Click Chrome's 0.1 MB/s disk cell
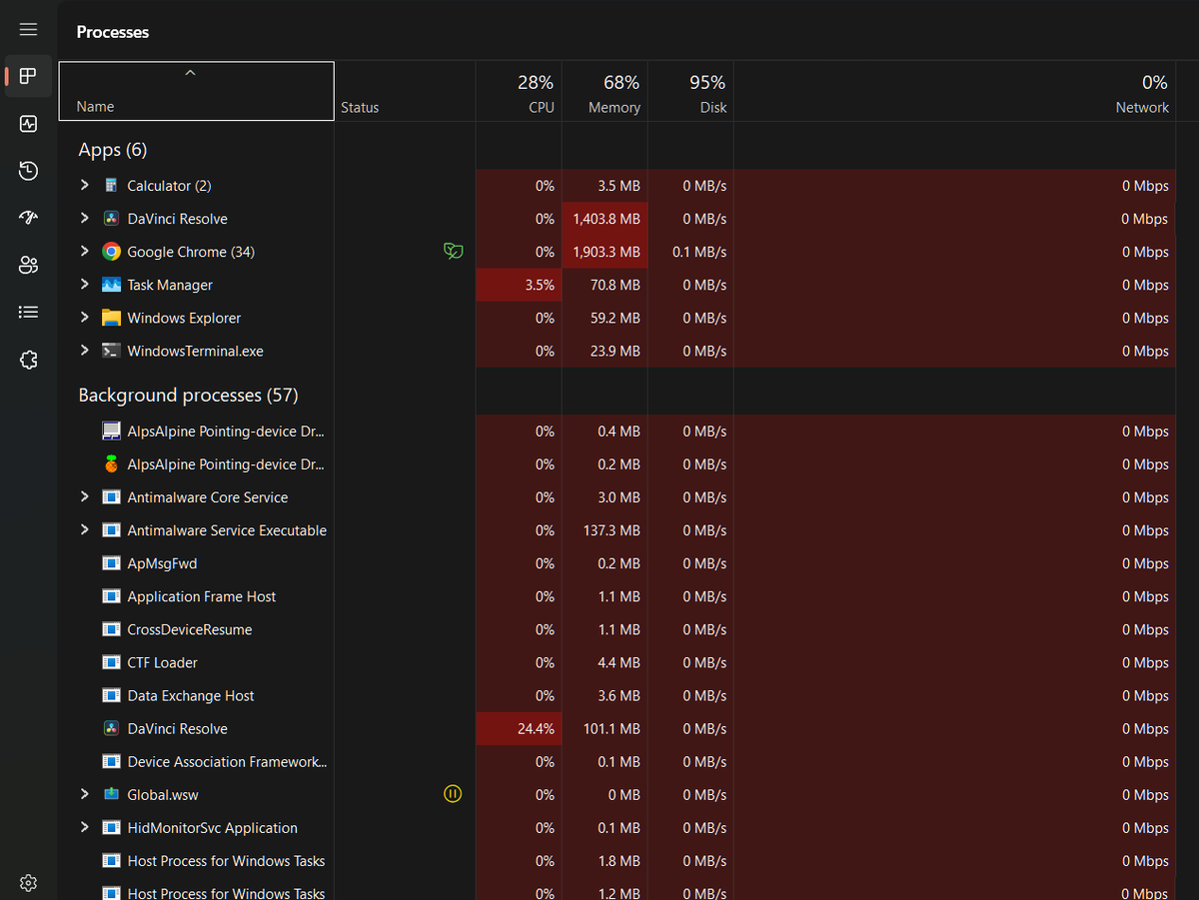 [x=690, y=252]
